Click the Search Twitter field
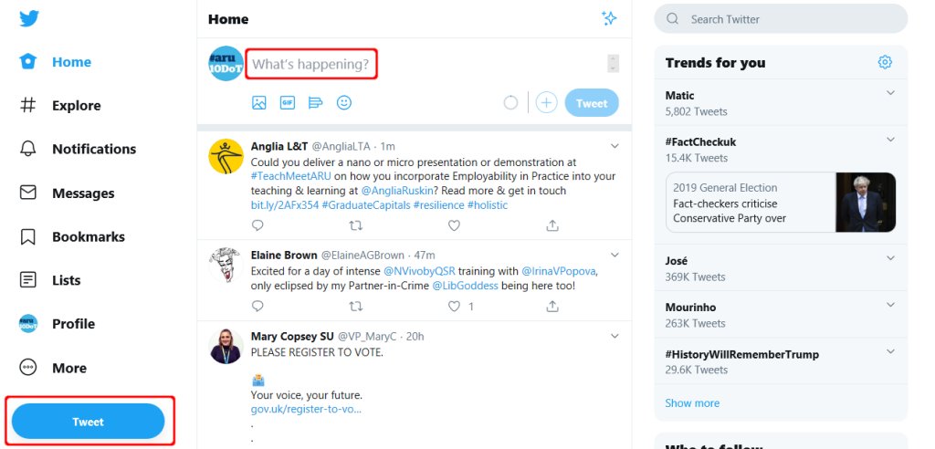The width and height of the screenshot is (935, 449). [781, 19]
